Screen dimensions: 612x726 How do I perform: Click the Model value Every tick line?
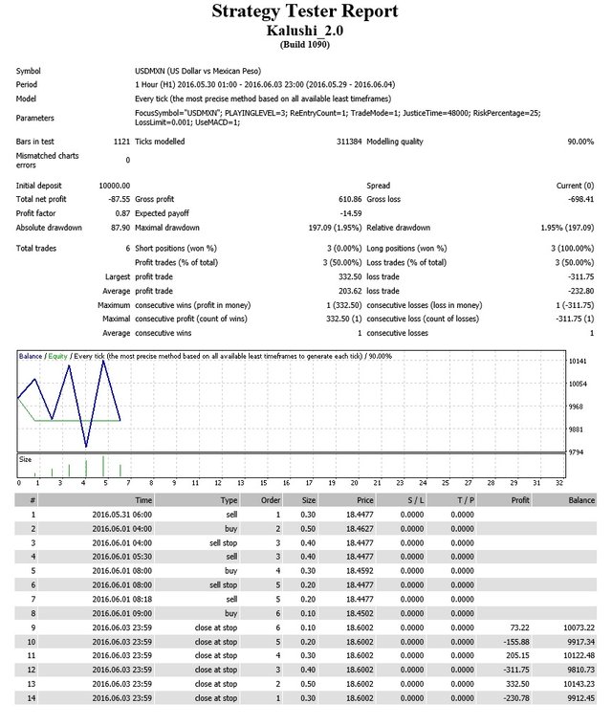tap(263, 99)
